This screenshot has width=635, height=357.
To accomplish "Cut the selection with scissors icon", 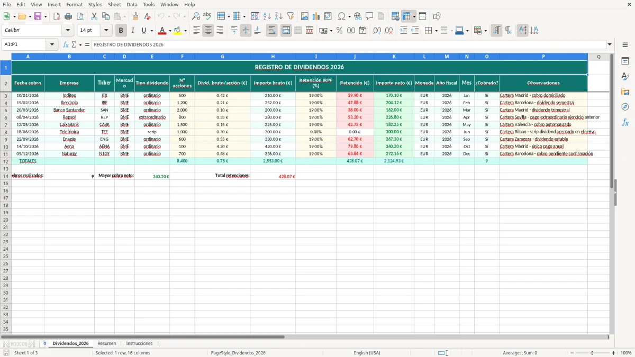I will pyautogui.click(x=94, y=16).
